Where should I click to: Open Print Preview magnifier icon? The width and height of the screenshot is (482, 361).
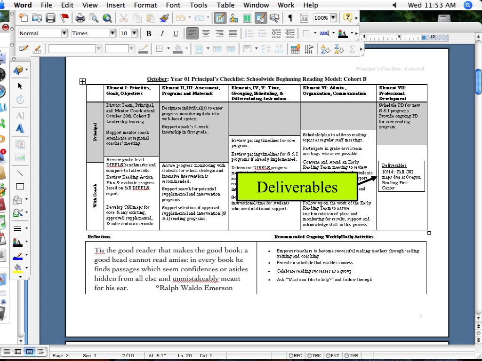click(x=94, y=18)
